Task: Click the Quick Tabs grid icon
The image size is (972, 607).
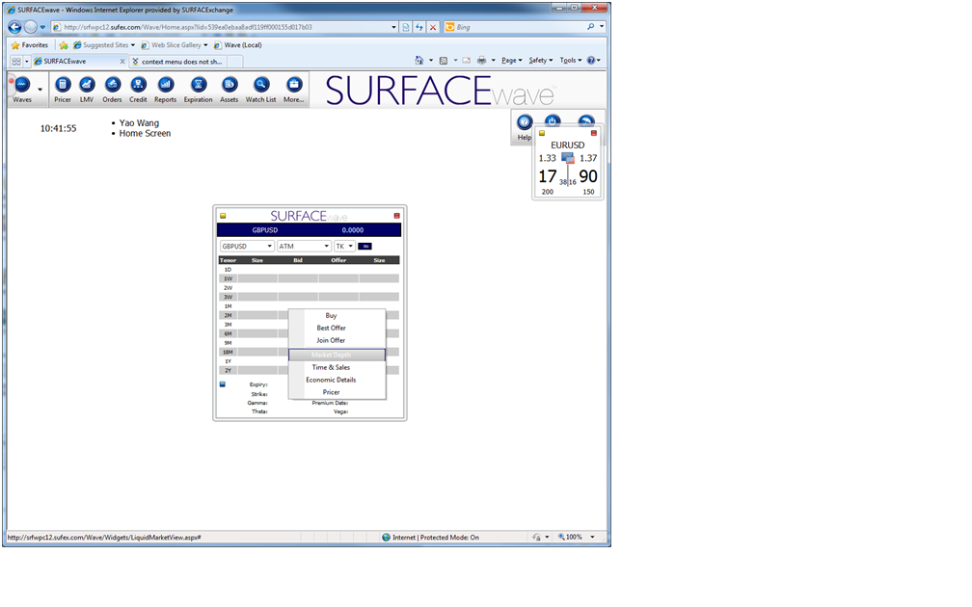Action: (x=16, y=62)
